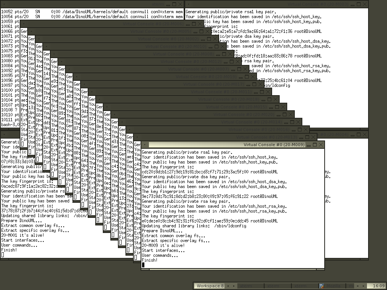Click the Mozilla icon in the taskbar
The image size is (387, 290).
coord(322,286)
